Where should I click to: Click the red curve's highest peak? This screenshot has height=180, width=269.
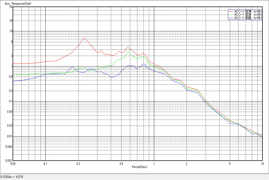click(84, 38)
